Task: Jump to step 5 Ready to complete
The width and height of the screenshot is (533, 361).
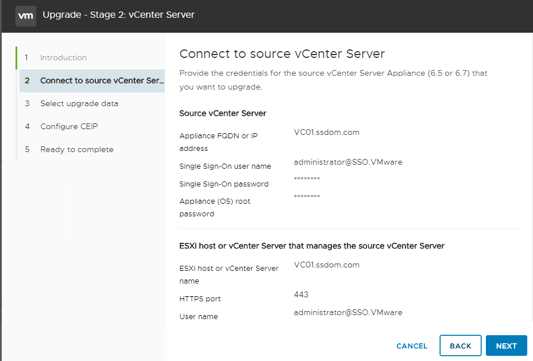Action: click(77, 149)
